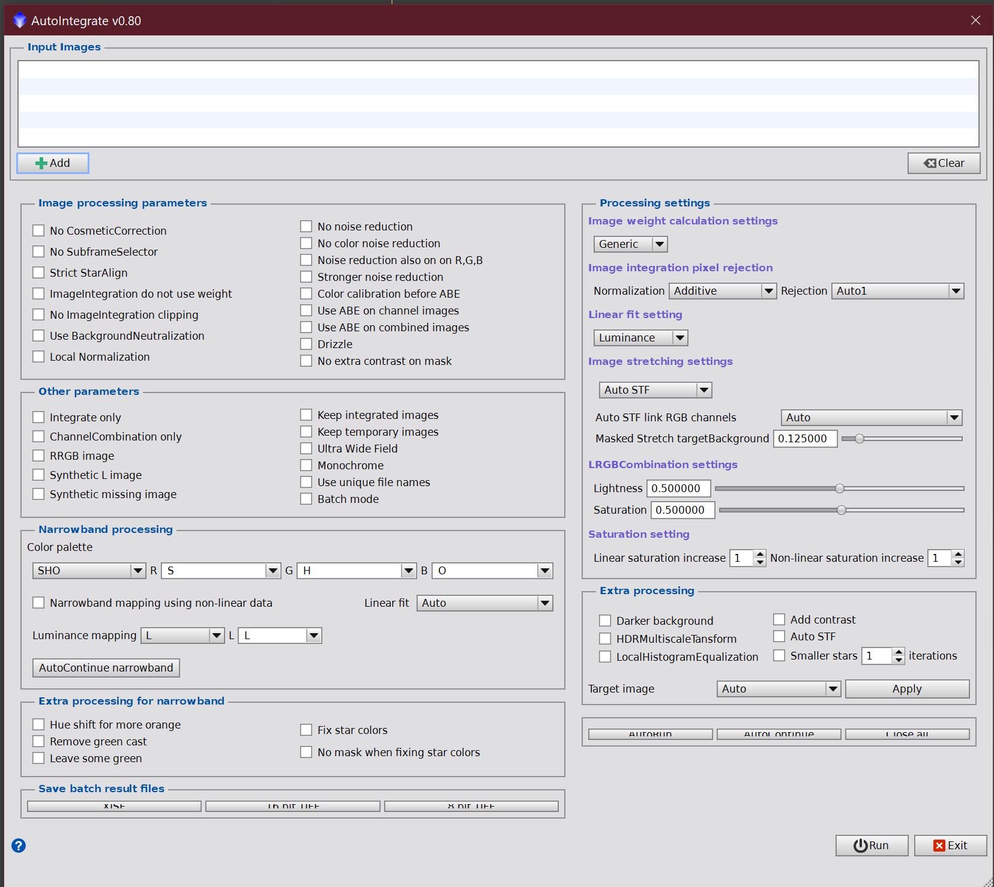Enable No CosmeticCorrection option

38,230
